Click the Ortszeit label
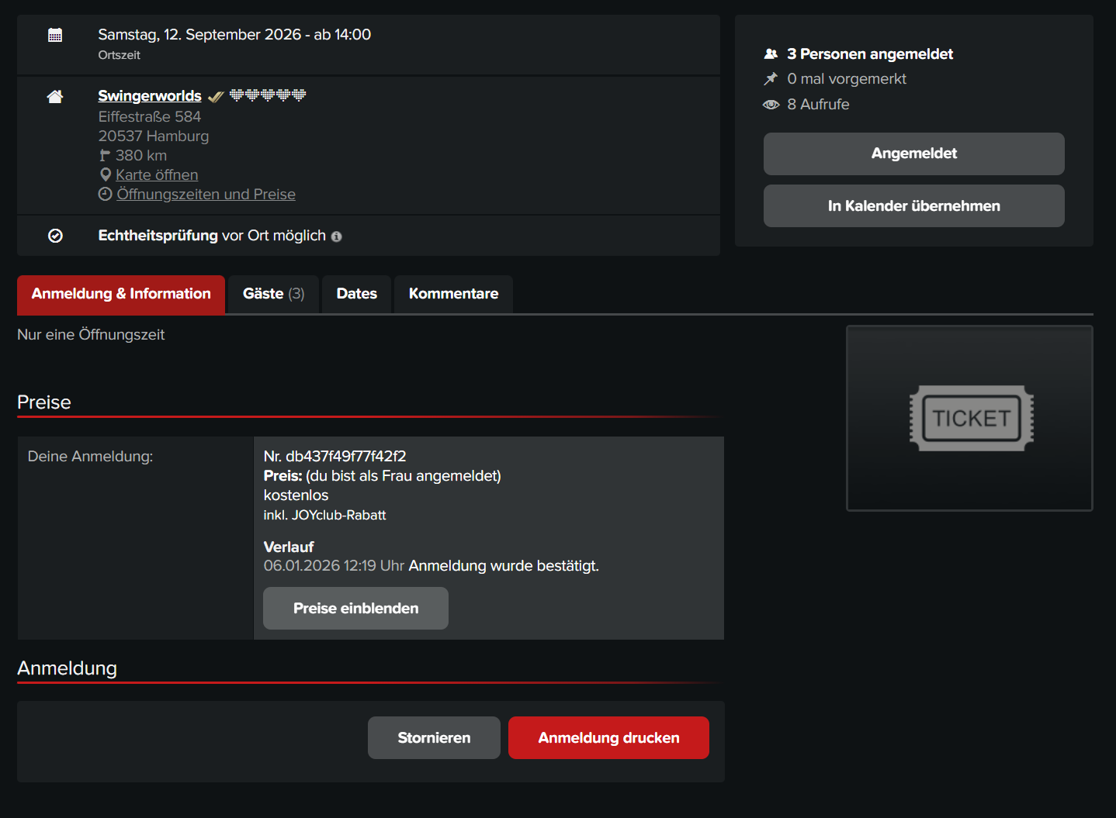 click(x=120, y=55)
